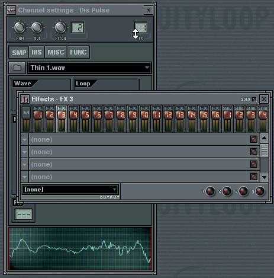Click the VOL knob
This screenshot has width=274, height=278.
tap(37, 27)
